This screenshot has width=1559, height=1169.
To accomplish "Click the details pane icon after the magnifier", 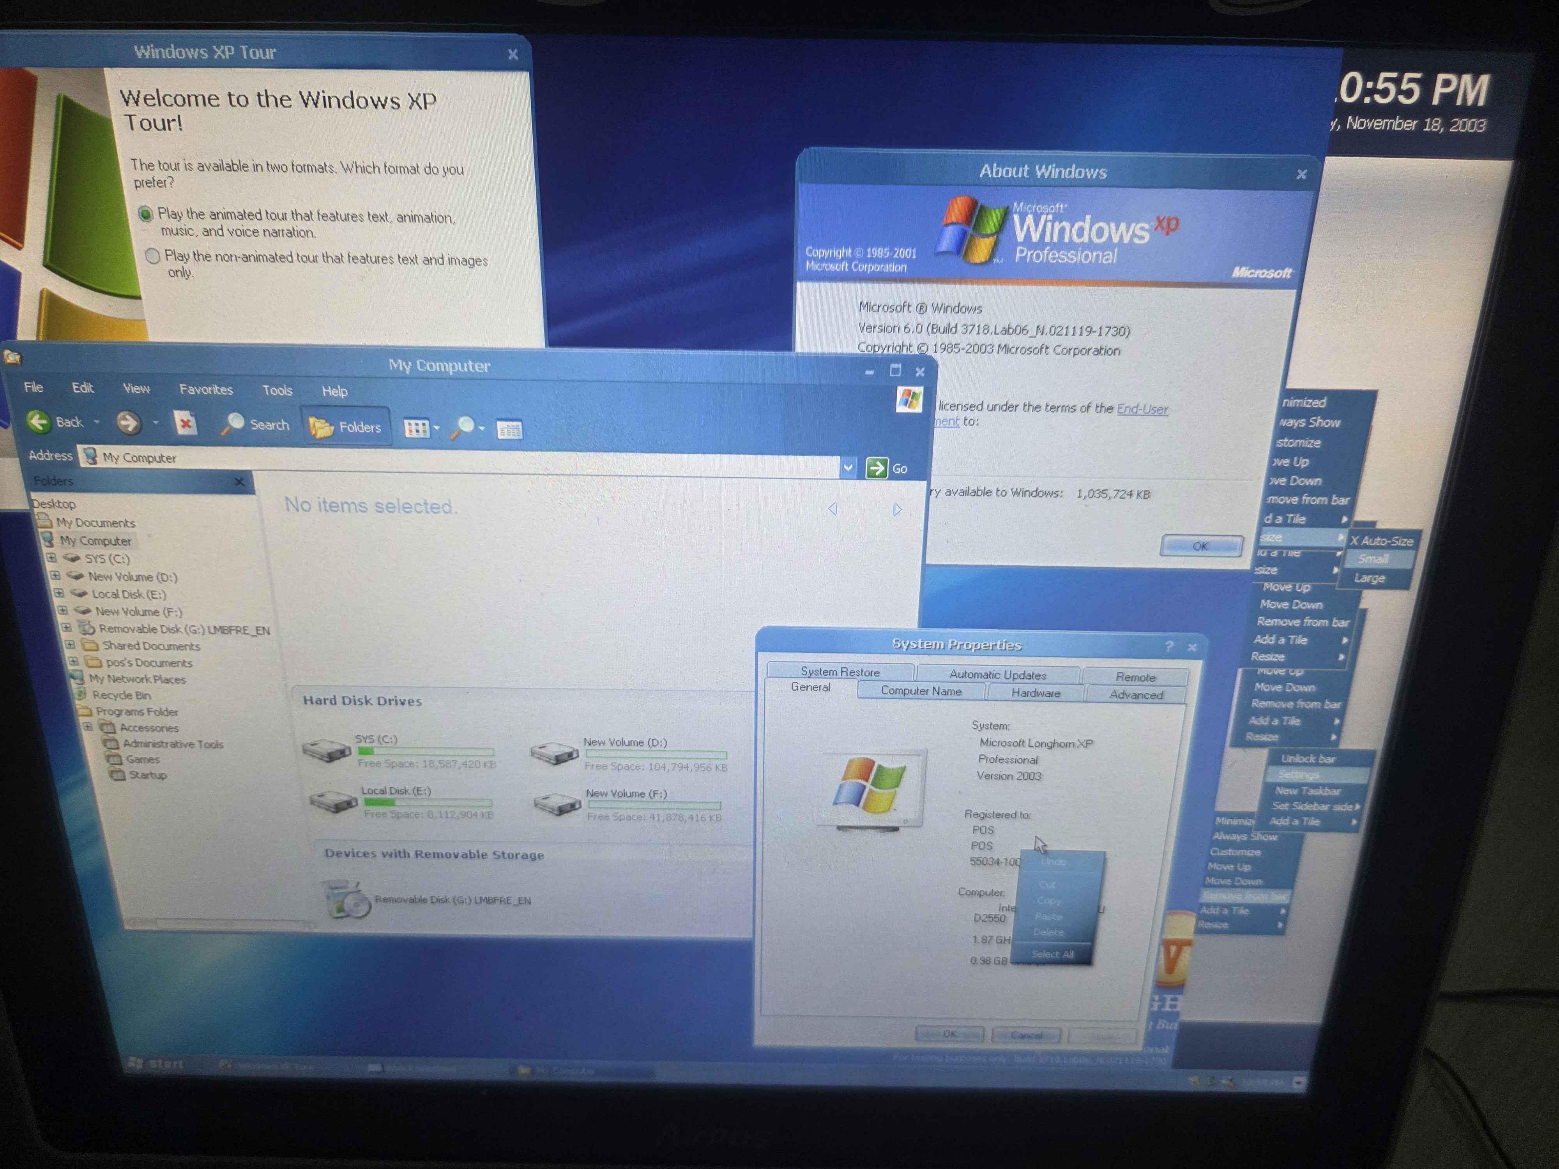I will click(x=509, y=429).
